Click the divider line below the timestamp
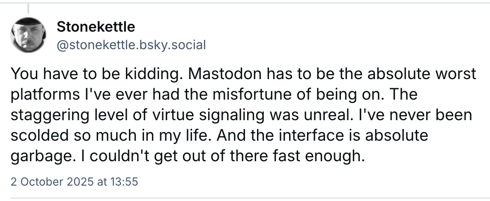This screenshot has width=490, height=201. click(245, 198)
